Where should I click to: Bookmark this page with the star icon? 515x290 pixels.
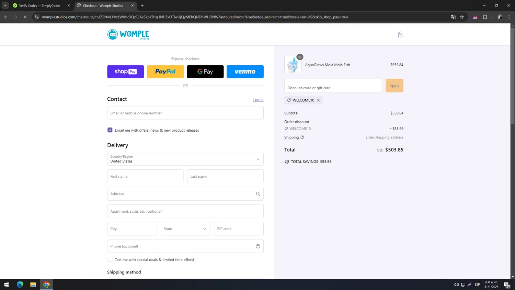tap(462, 17)
